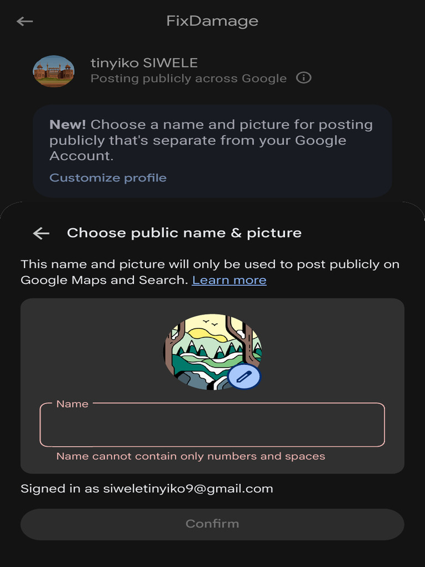This screenshot has width=425, height=567.
Task: Go back from the FixDamage screen
Action: click(25, 22)
